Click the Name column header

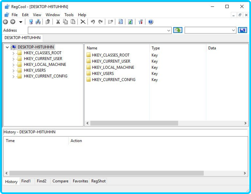pyautogui.click(x=117, y=48)
